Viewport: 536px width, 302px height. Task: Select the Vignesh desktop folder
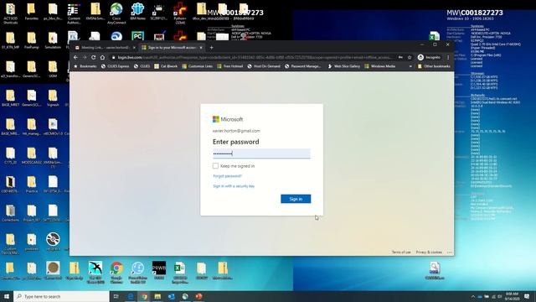53,98
